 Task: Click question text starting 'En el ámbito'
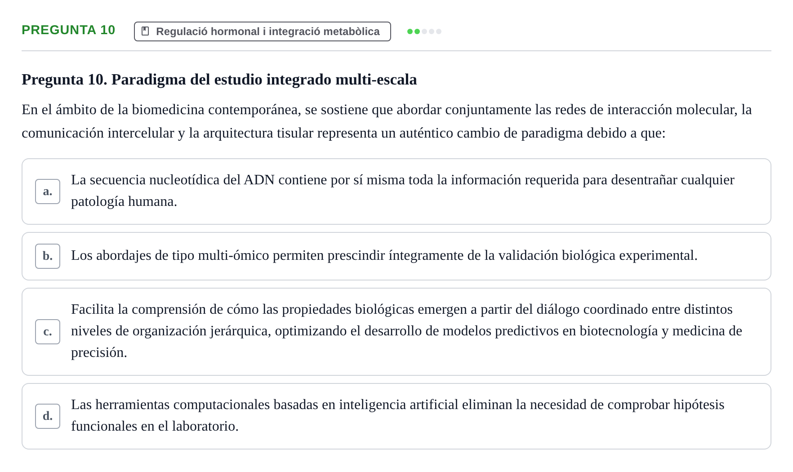pos(387,121)
